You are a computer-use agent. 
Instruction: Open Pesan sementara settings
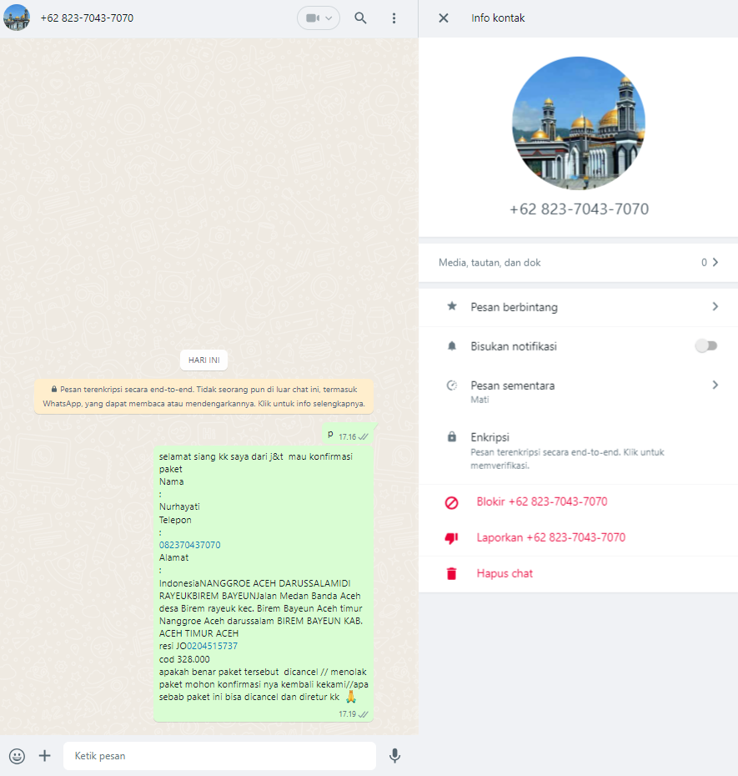coord(578,391)
